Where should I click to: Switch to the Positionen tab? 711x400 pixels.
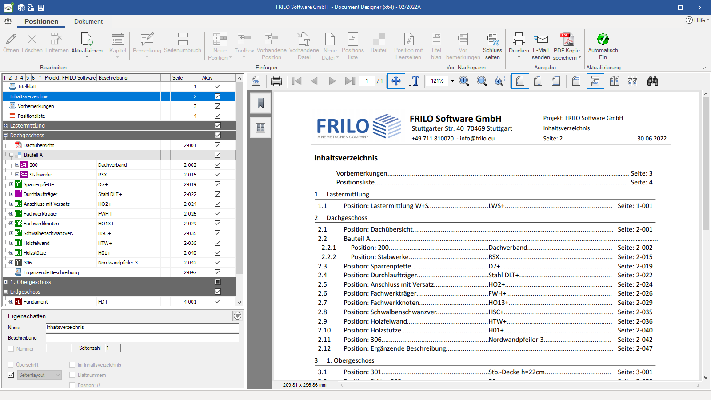point(41,21)
